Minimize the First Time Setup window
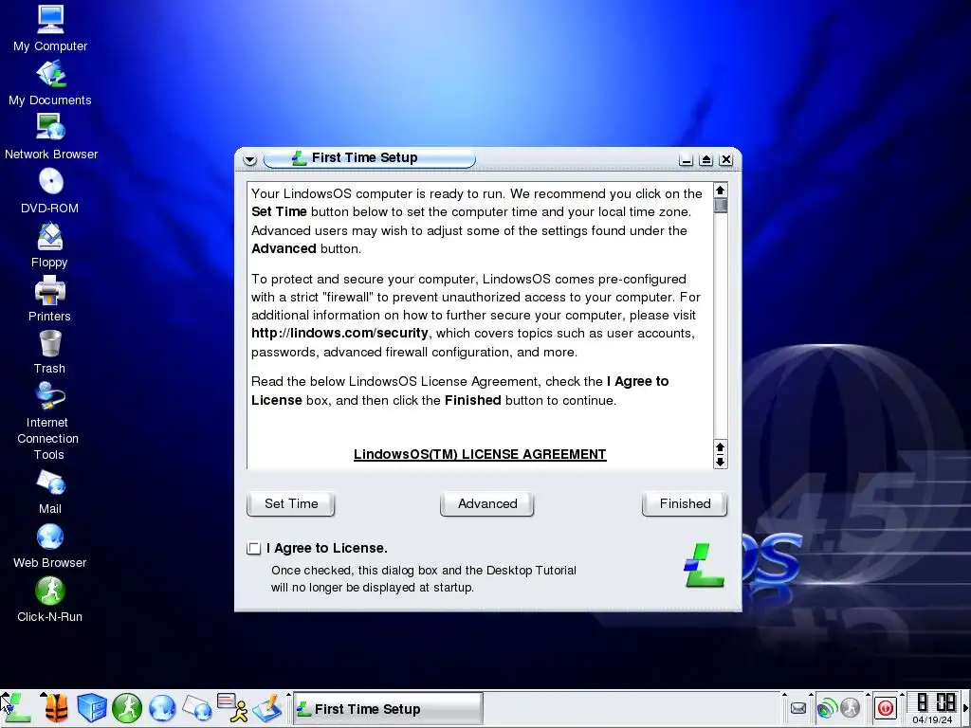 (686, 160)
